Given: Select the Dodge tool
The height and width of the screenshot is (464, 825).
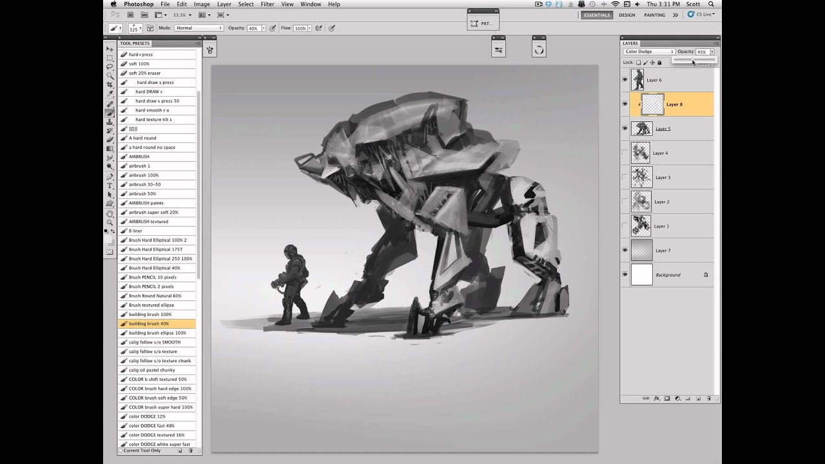Looking at the screenshot, I should point(110,166).
